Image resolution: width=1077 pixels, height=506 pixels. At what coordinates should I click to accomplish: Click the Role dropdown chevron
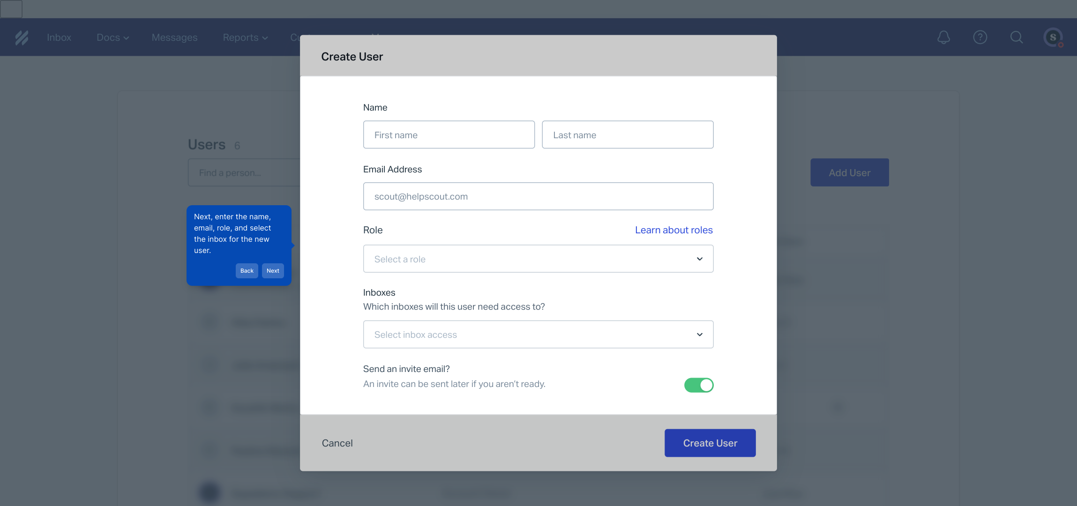coord(699,259)
